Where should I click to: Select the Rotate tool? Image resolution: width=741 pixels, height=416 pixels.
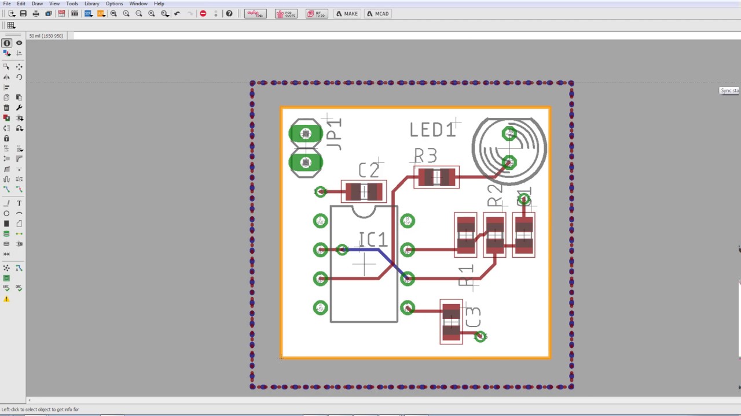coord(19,77)
